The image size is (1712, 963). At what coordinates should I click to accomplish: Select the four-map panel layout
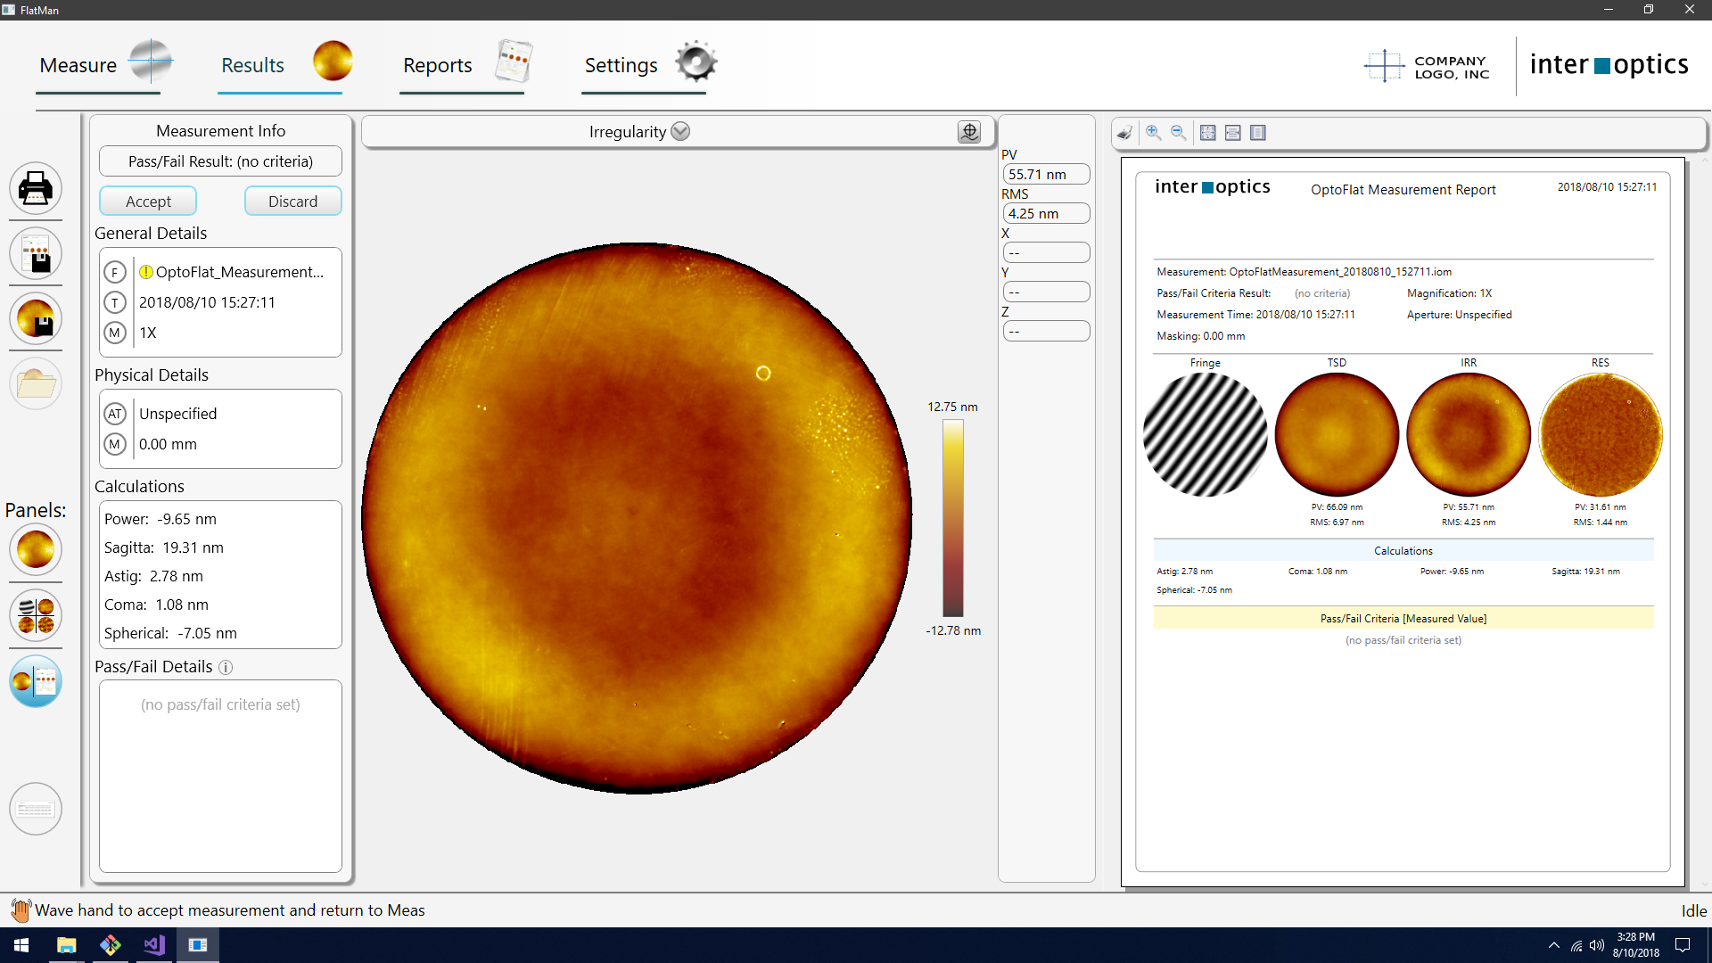tap(36, 615)
